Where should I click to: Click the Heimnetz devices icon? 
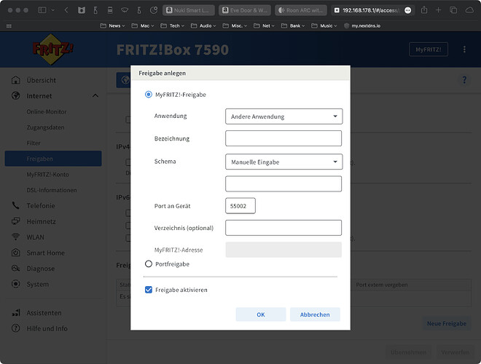click(15, 221)
